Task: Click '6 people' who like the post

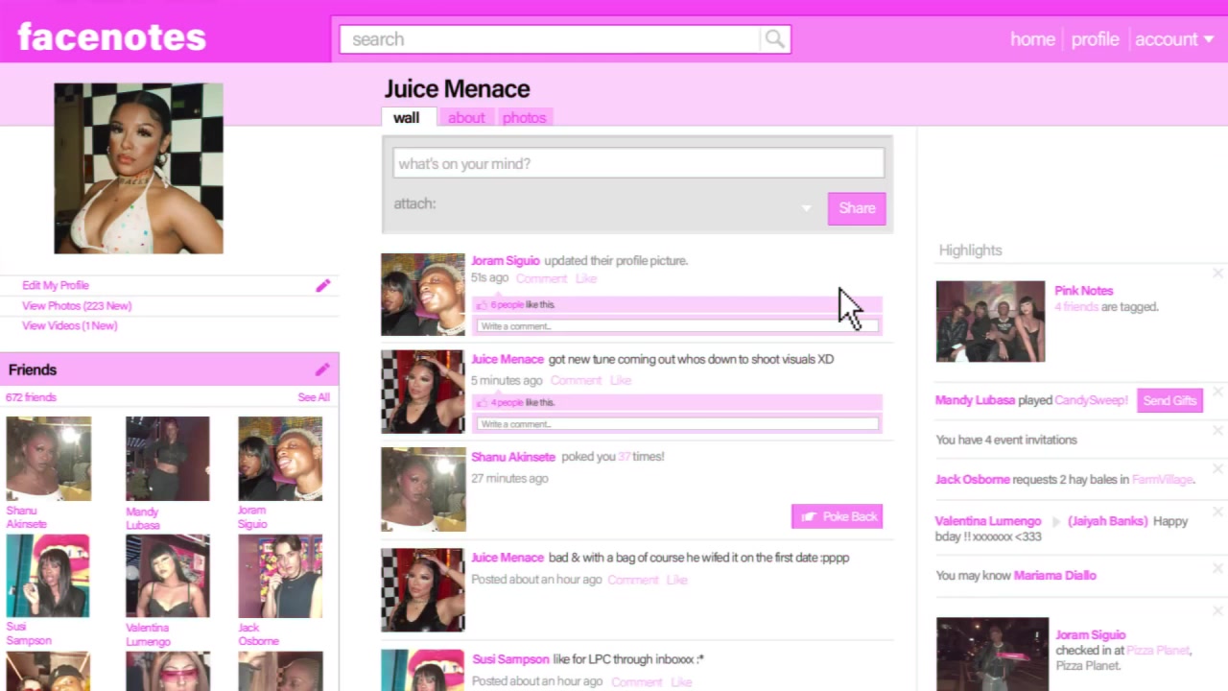Action: pos(508,305)
